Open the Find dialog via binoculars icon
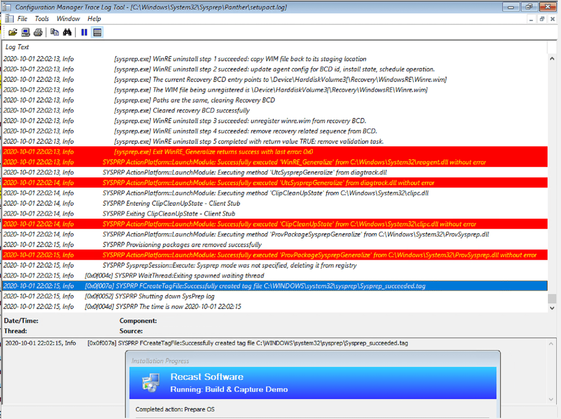 [x=67, y=32]
